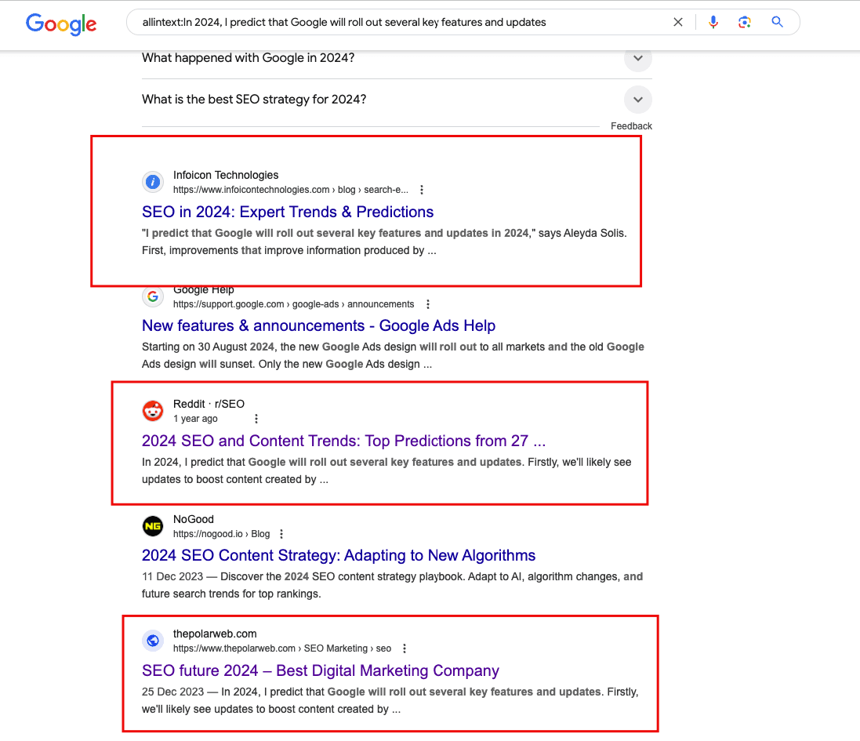The height and width of the screenshot is (741, 860).
Task: Clear the search query with X icon
Action: pyautogui.click(x=678, y=22)
